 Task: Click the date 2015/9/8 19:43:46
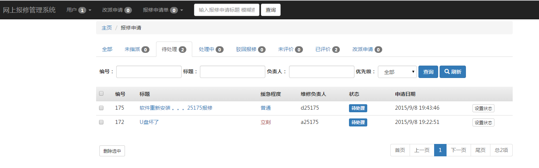[x=417, y=108]
